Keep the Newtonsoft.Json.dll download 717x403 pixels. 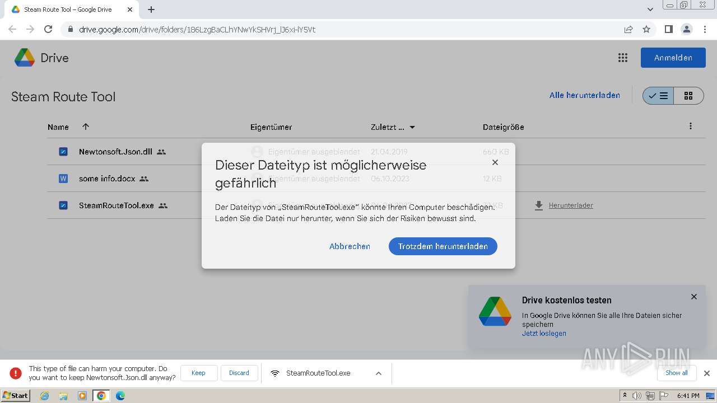(198, 373)
